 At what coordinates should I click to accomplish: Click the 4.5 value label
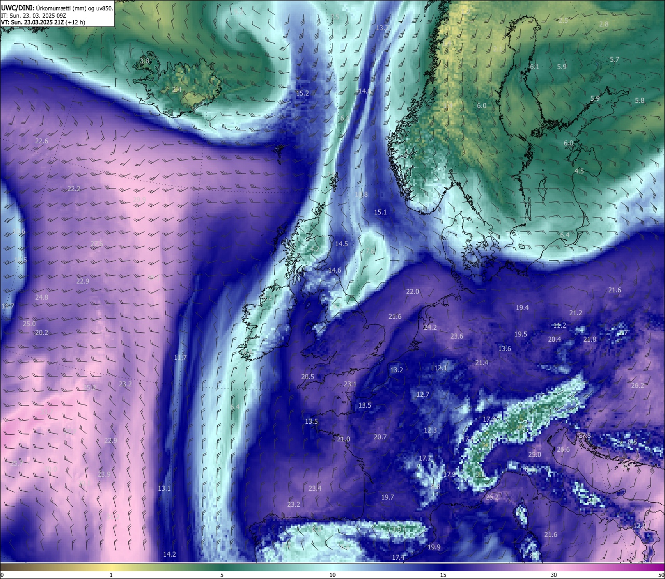click(579, 171)
